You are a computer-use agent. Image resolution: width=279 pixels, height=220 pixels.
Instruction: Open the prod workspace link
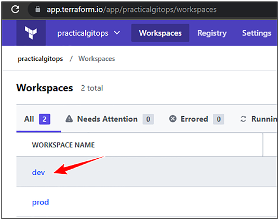41,202
